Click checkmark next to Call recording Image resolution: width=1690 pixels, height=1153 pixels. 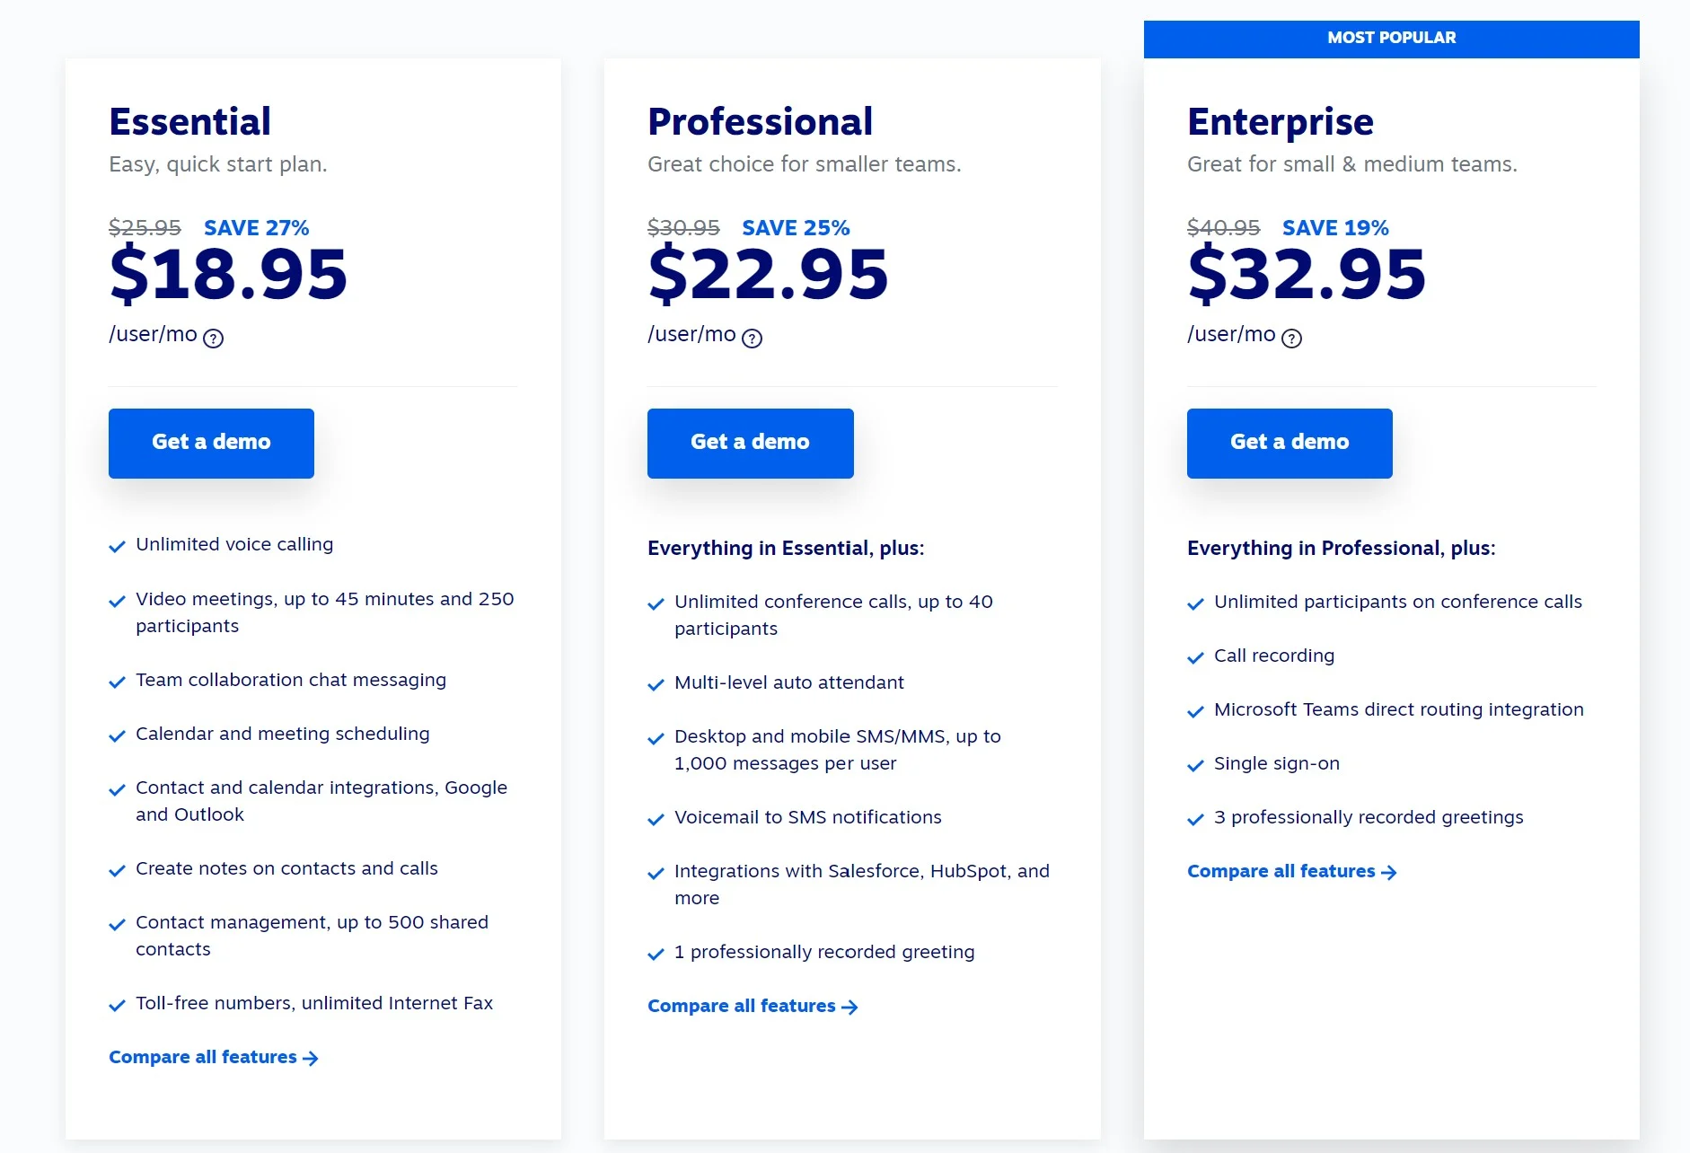pyautogui.click(x=1195, y=658)
